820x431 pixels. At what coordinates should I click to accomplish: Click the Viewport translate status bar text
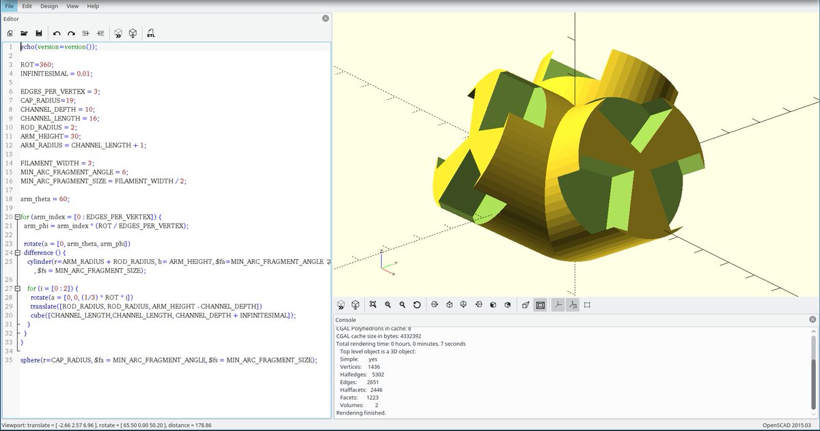pos(106,425)
